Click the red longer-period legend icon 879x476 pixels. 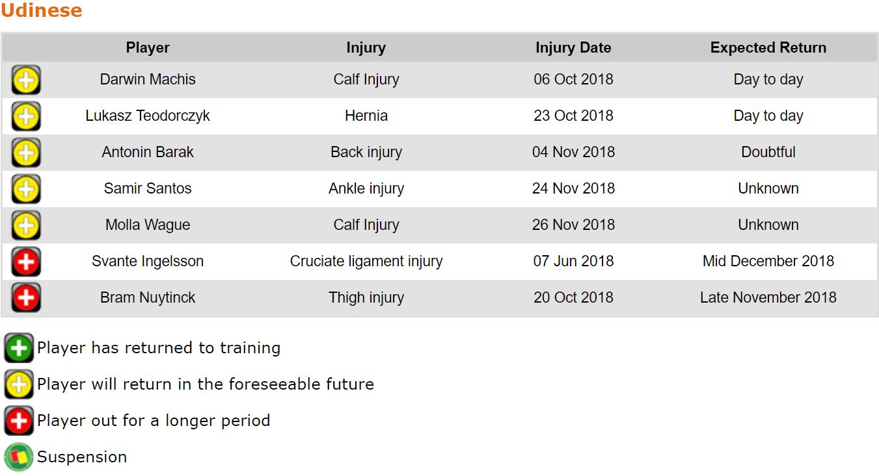point(19,421)
